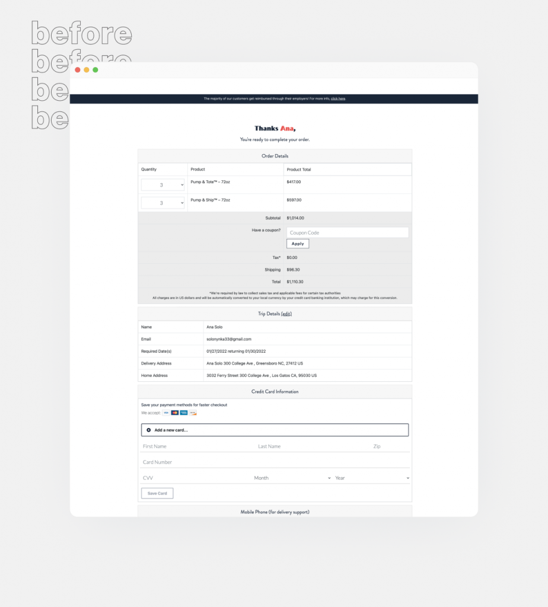Click the Save Card button
The width and height of the screenshot is (548, 607).
(157, 493)
